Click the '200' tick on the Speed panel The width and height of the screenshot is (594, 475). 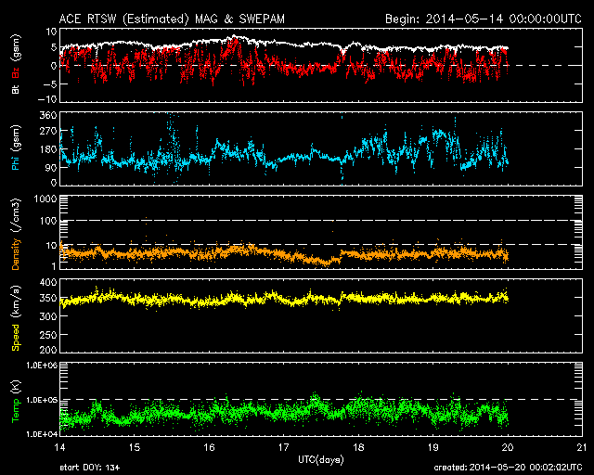[48, 350]
